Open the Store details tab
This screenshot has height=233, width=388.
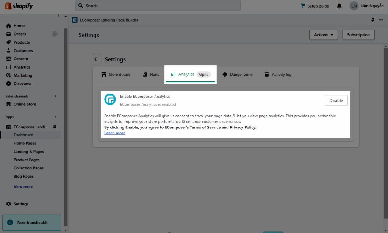[116, 75]
